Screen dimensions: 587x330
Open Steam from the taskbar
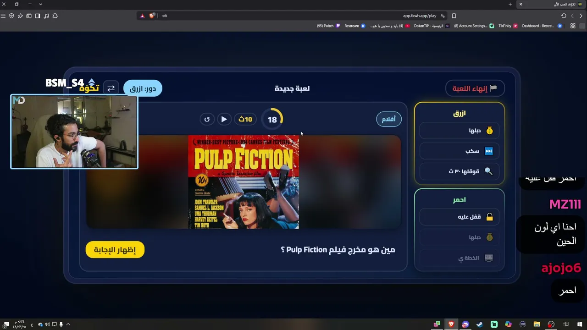tap(480, 324)
